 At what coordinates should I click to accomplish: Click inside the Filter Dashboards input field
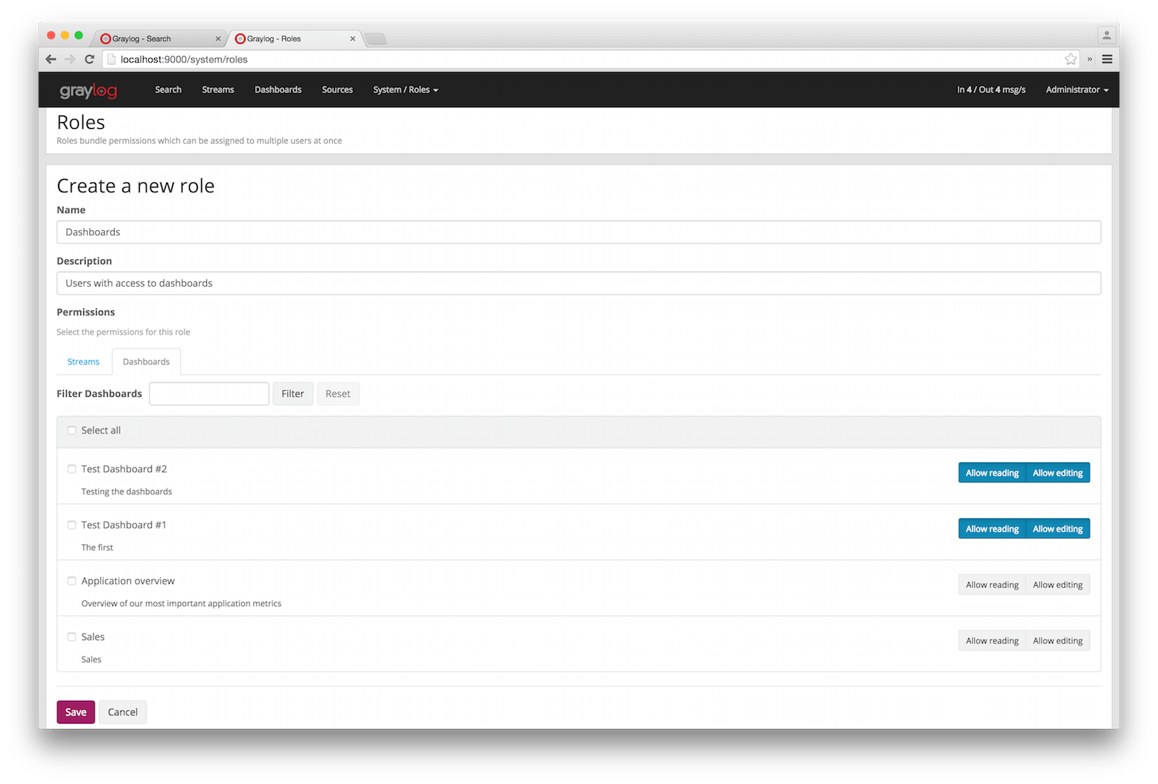208,393
